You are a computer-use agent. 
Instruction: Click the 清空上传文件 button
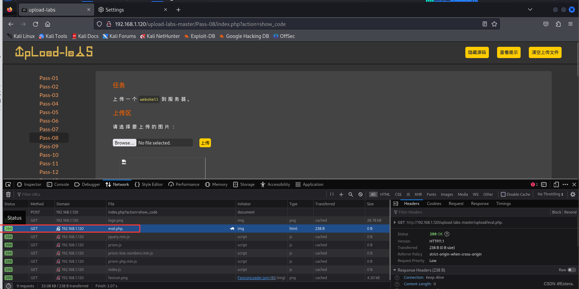tap(545, 52)
